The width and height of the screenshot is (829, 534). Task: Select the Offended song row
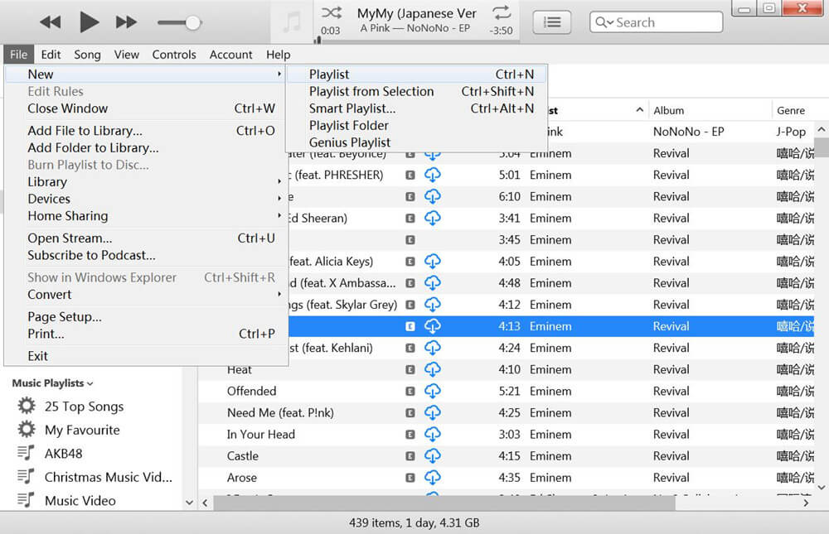[506, 391]
